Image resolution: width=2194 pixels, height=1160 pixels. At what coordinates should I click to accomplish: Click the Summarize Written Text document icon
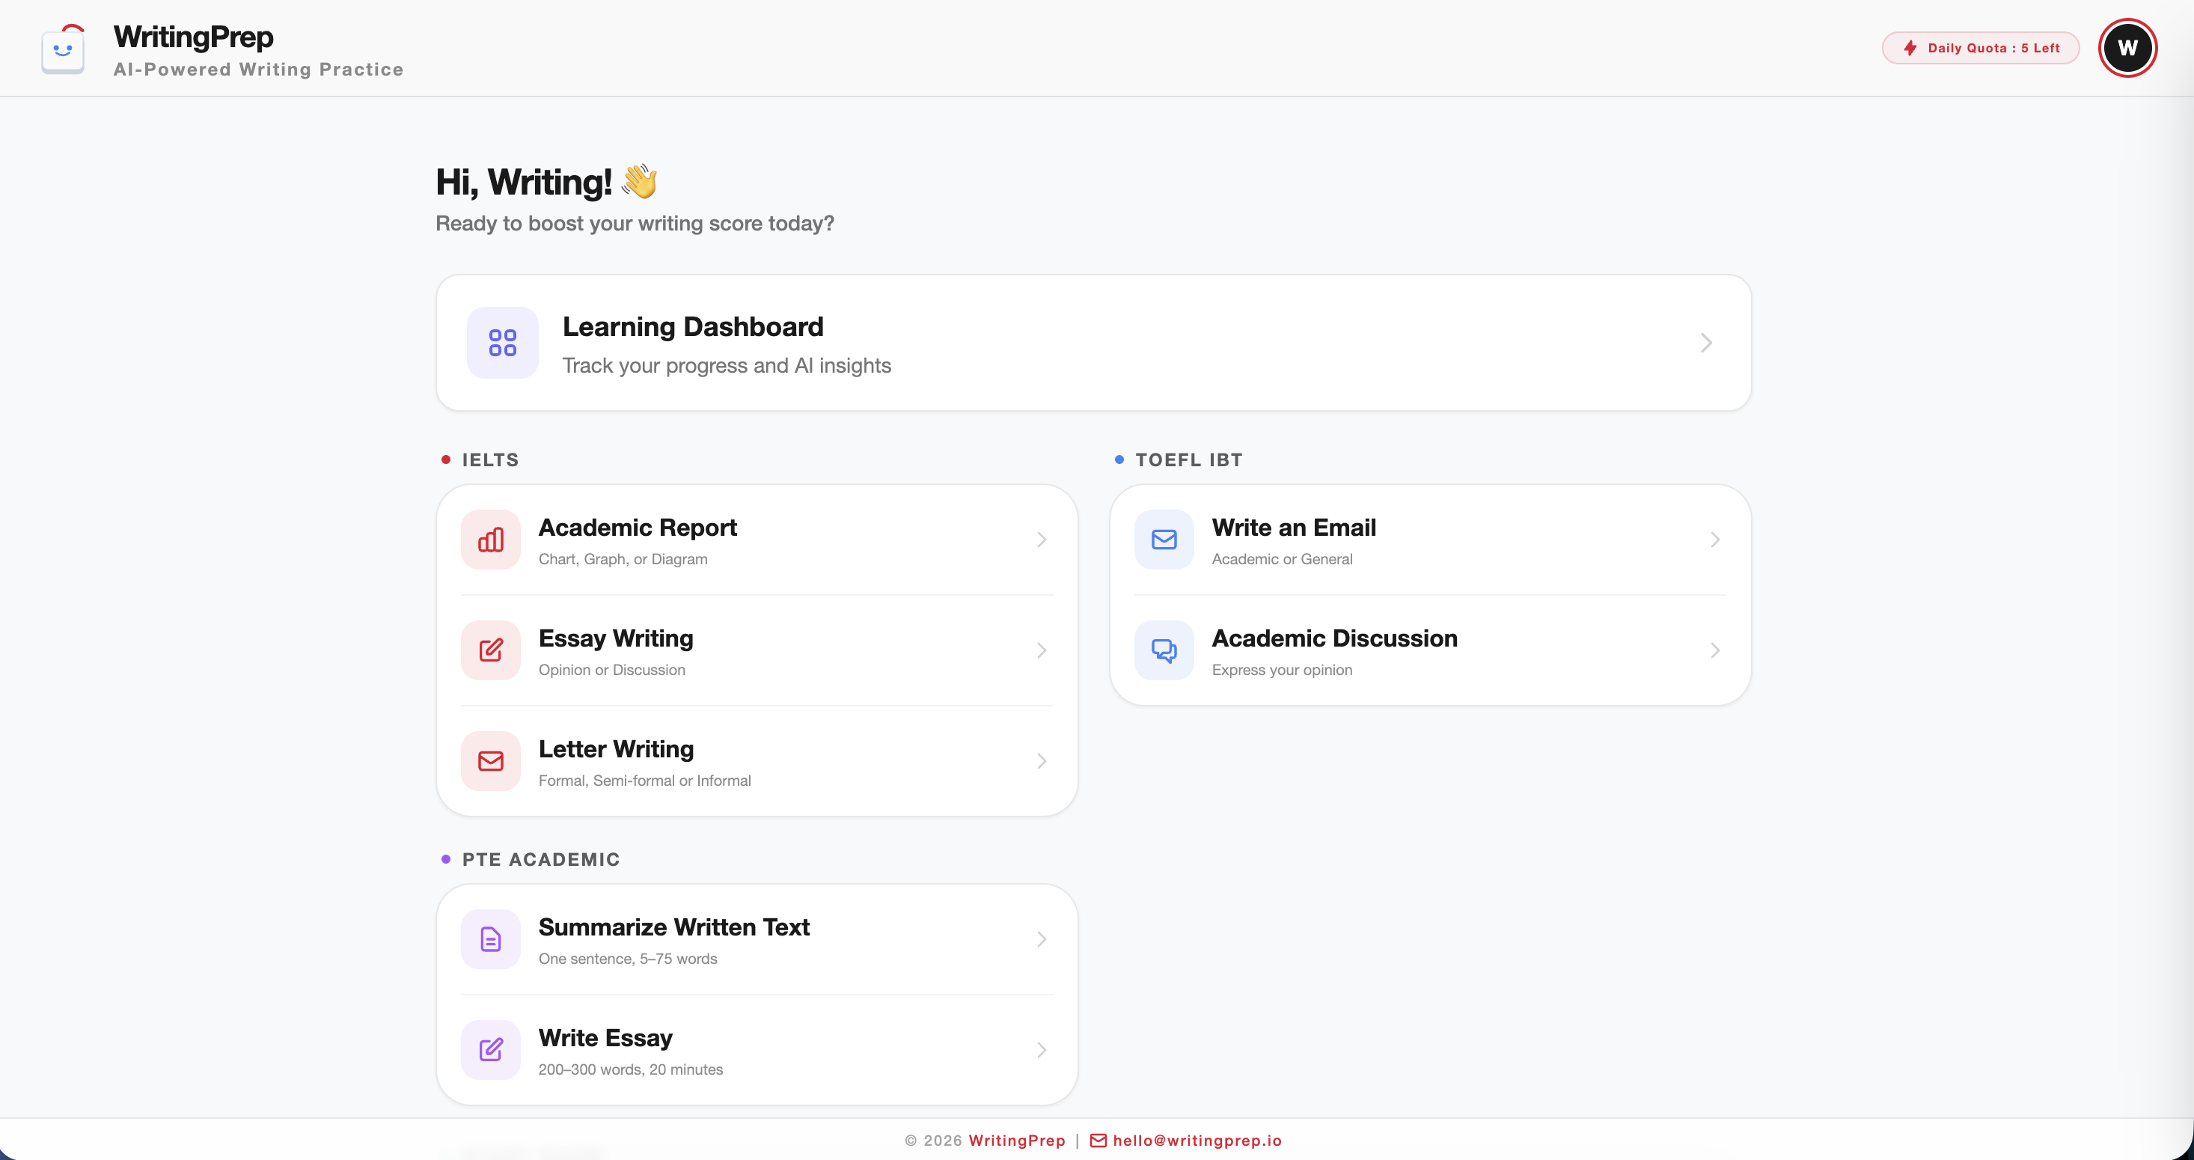(x=491, y=938)
